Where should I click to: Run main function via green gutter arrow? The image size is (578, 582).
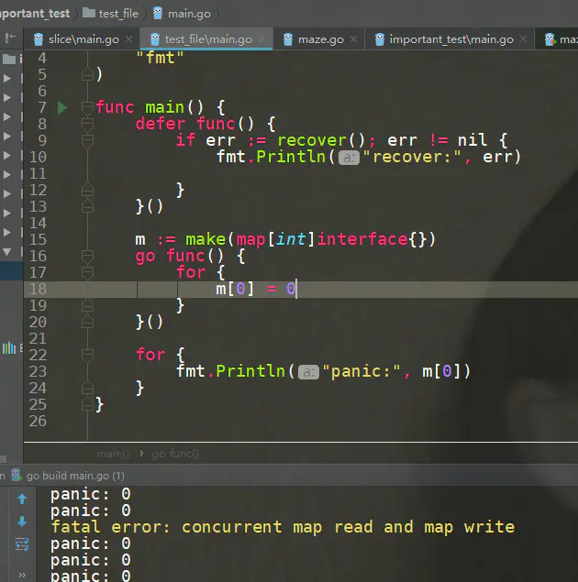62,107
